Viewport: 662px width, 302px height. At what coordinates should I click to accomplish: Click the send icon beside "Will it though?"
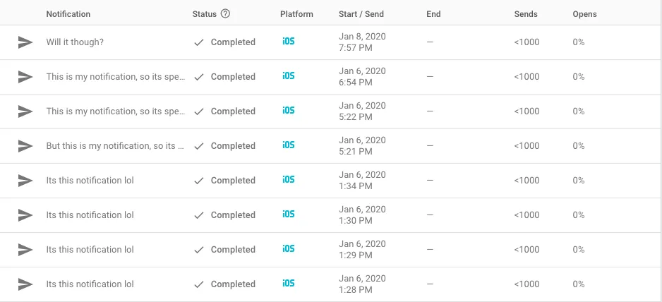(25, 42)
